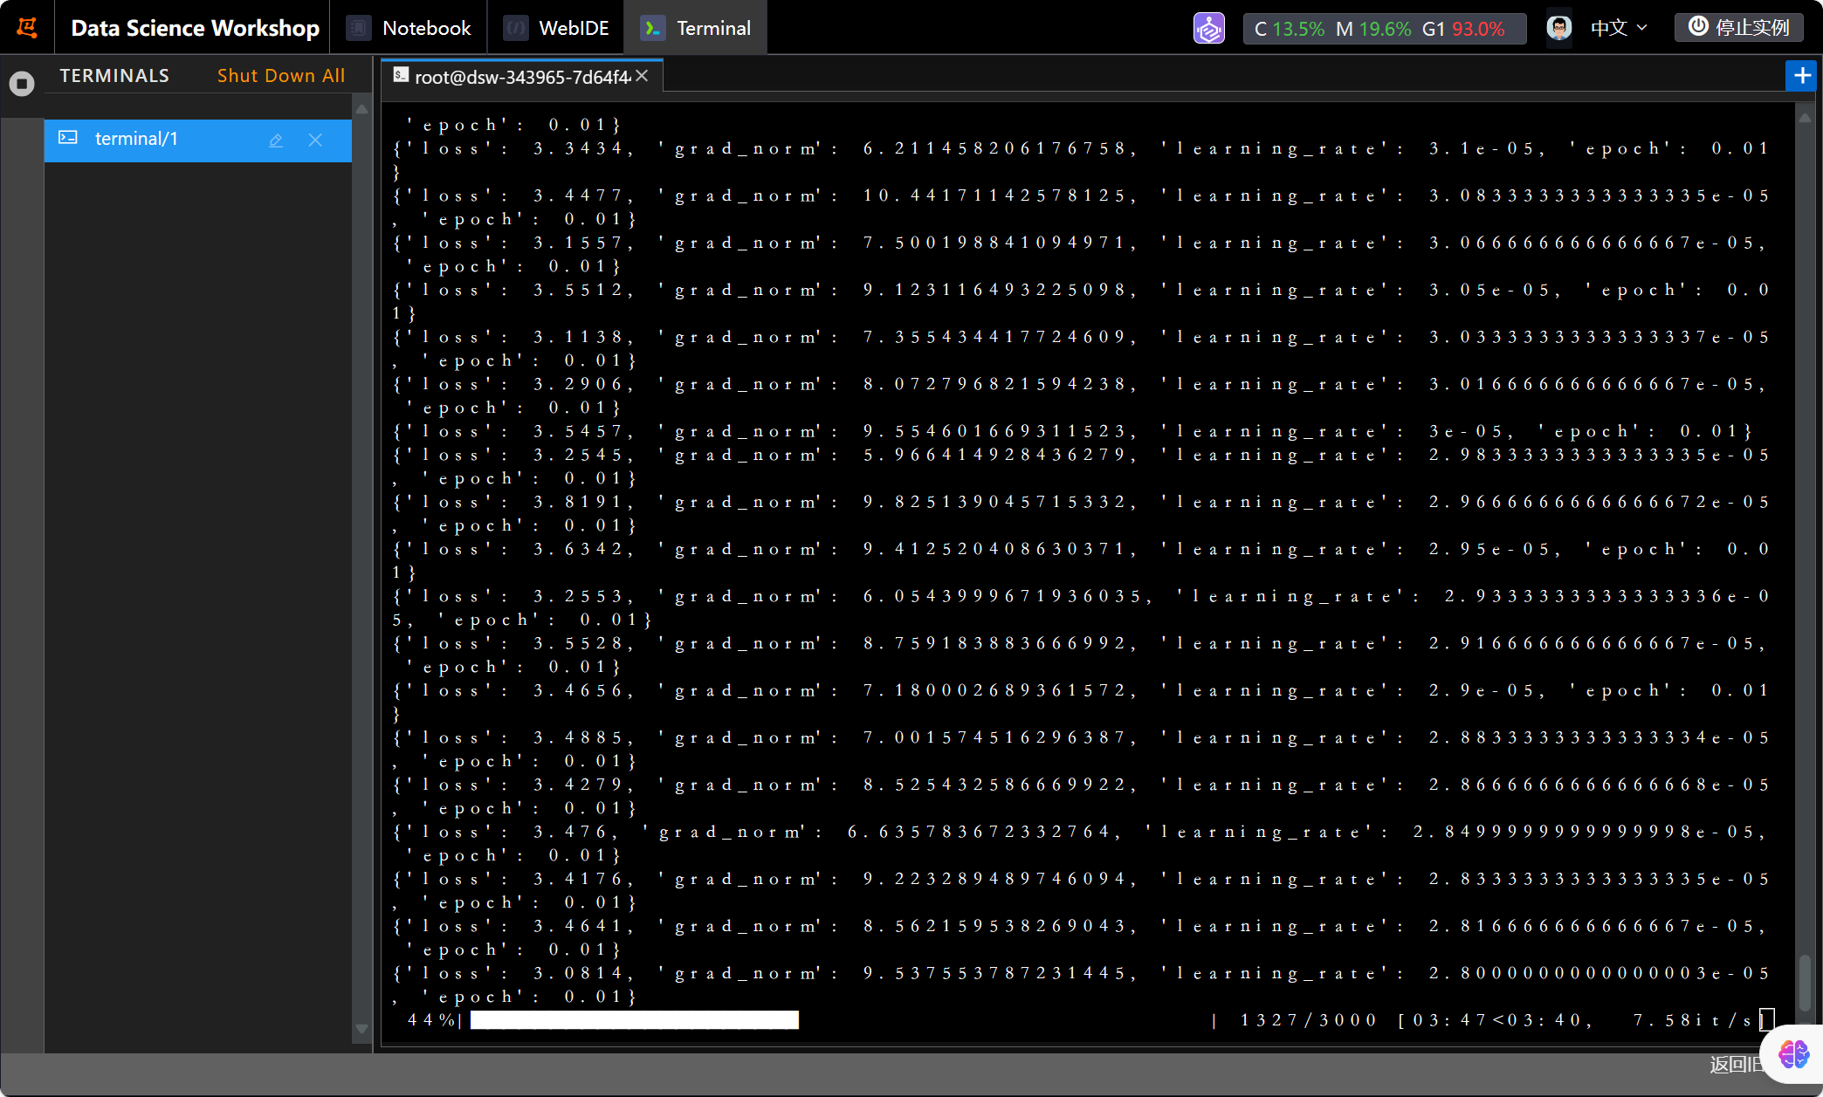Add a new terminal with the plus button
The width and height of the screenshot is (1823, 1097).
point(1802,76)
